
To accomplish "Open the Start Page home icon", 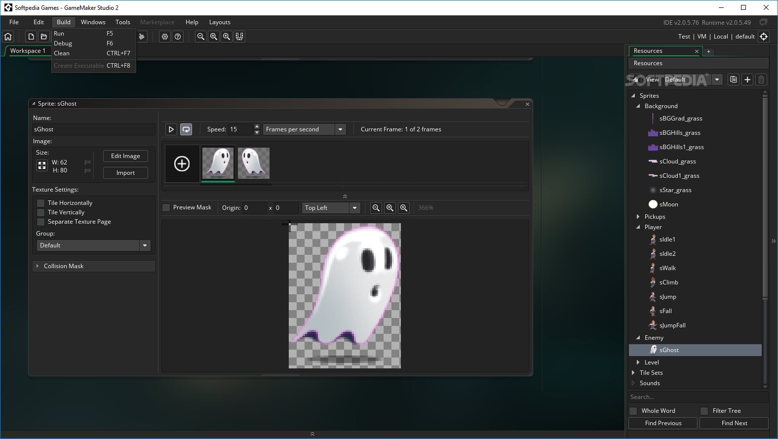I will pos(8,37).
